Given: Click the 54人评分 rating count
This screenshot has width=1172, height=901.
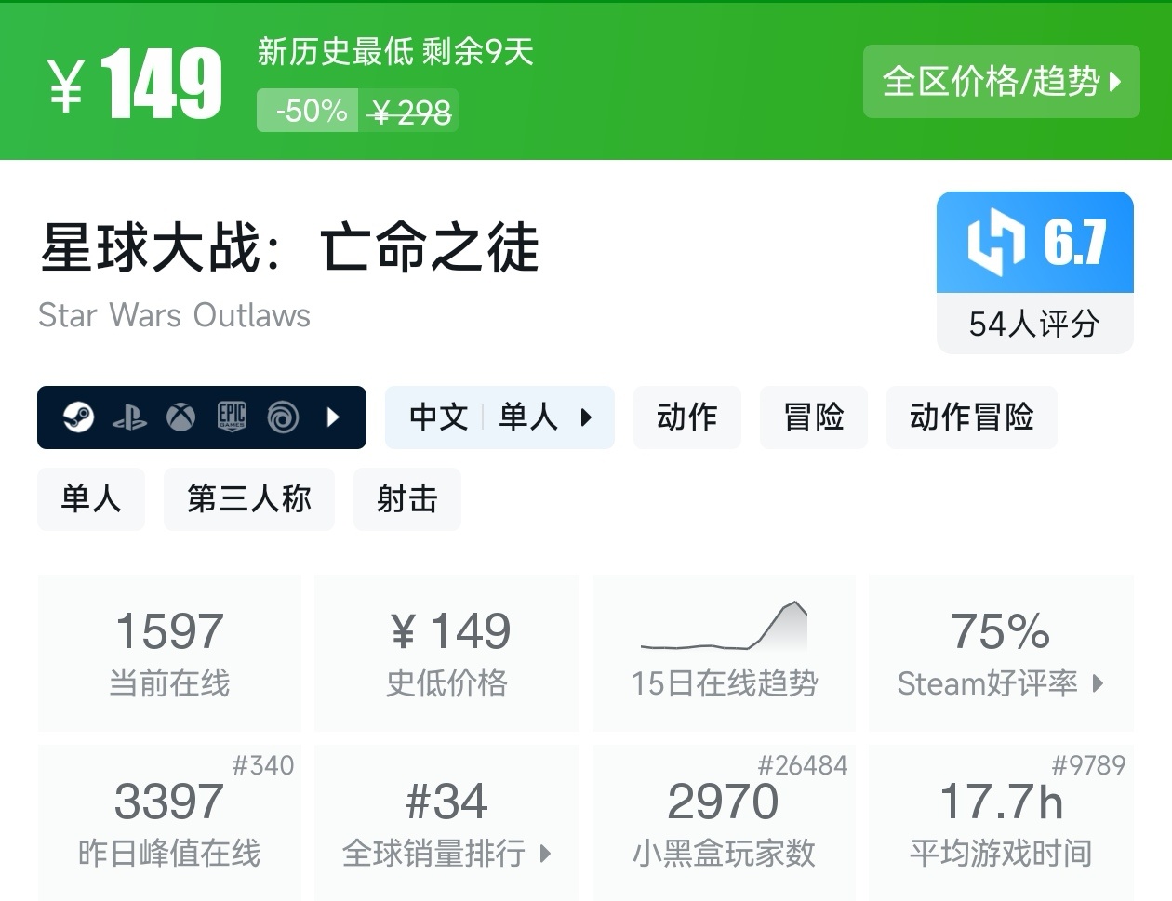Looking at the screenshot, I should coord(1034,325).
